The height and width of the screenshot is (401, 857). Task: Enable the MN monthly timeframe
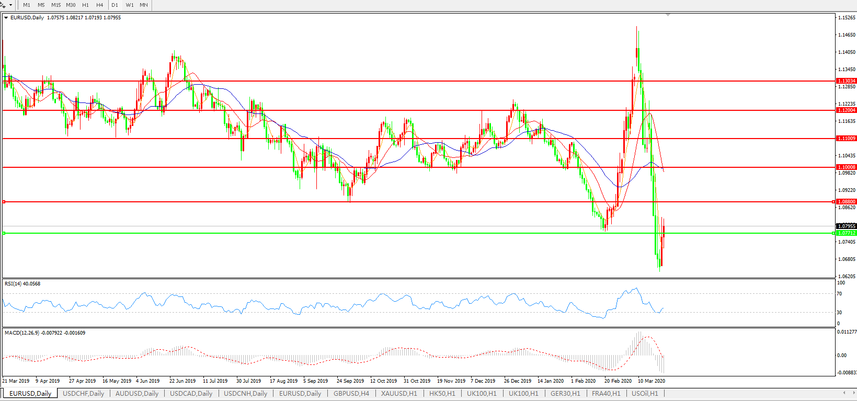point(143,5)
